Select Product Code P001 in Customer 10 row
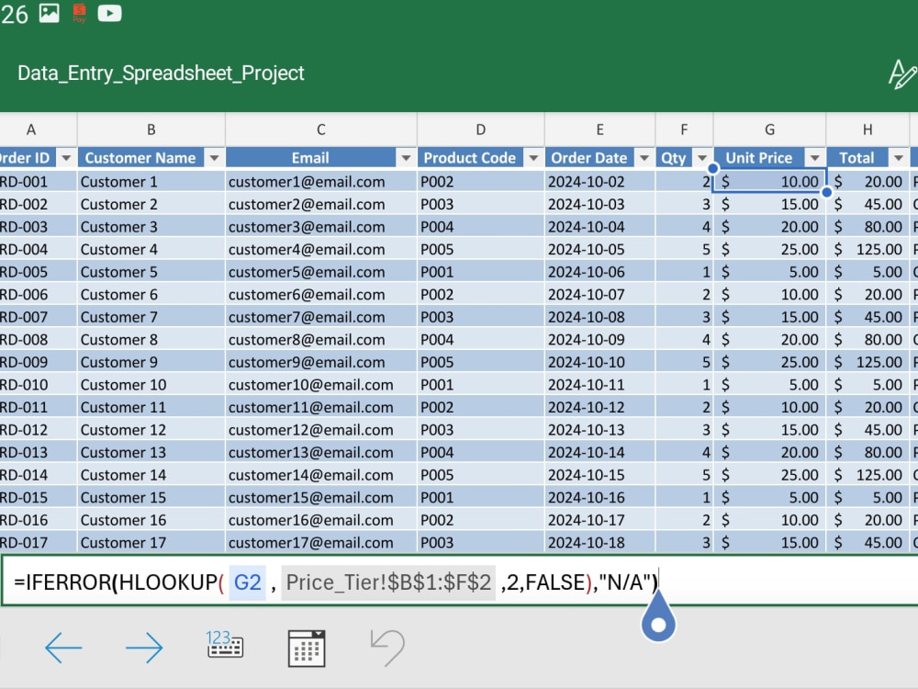Image resolution: width=918 pixels, height=689 pixels. [x=481, y=385]
